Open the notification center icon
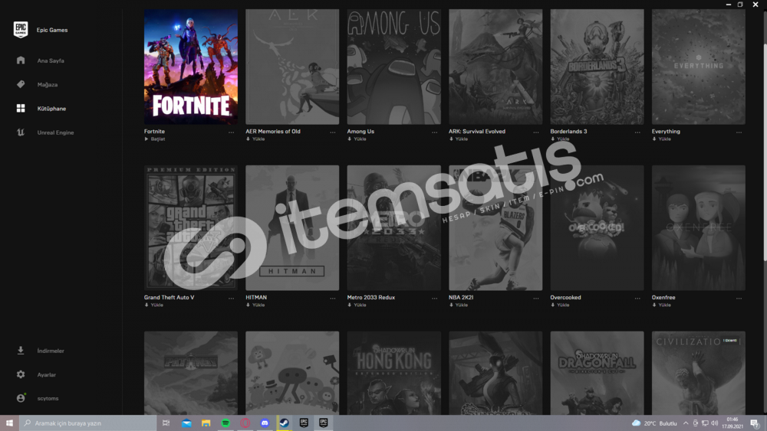The image size is (767, 431). pyautogui.click(x=755, y=423)
